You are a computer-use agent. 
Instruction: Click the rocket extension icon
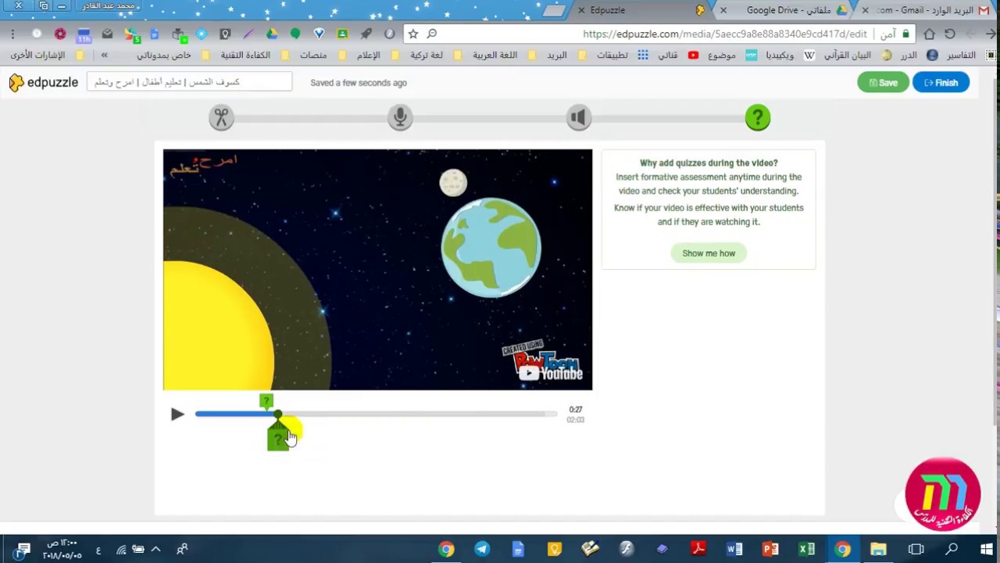click(x=366, y=34)
